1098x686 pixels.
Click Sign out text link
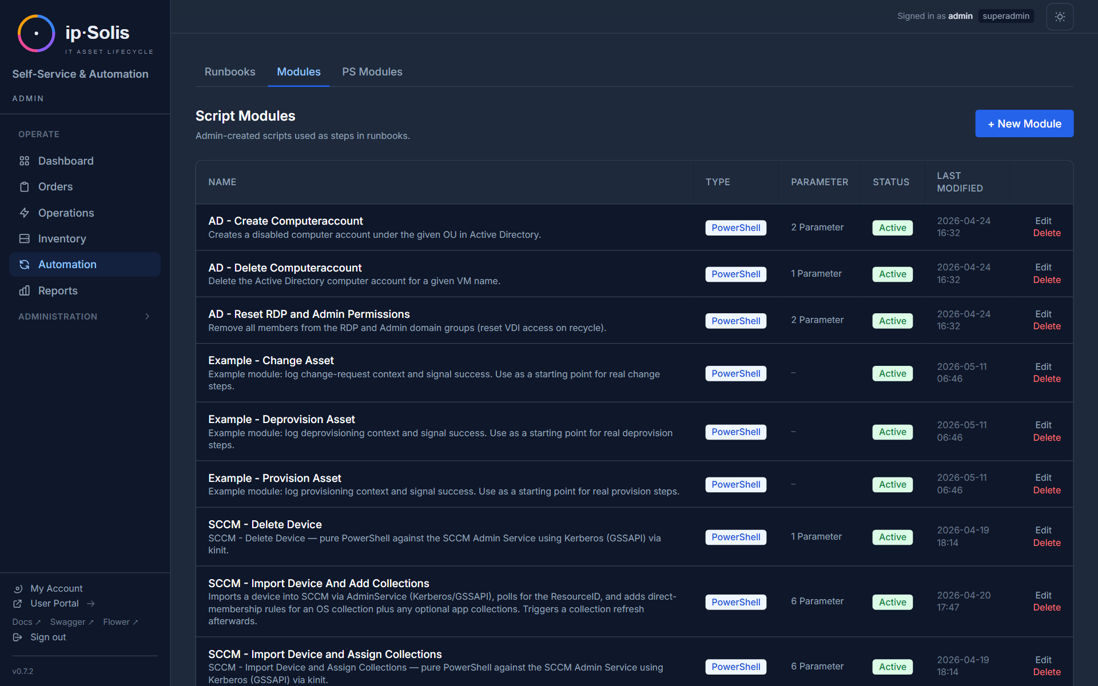48,637
